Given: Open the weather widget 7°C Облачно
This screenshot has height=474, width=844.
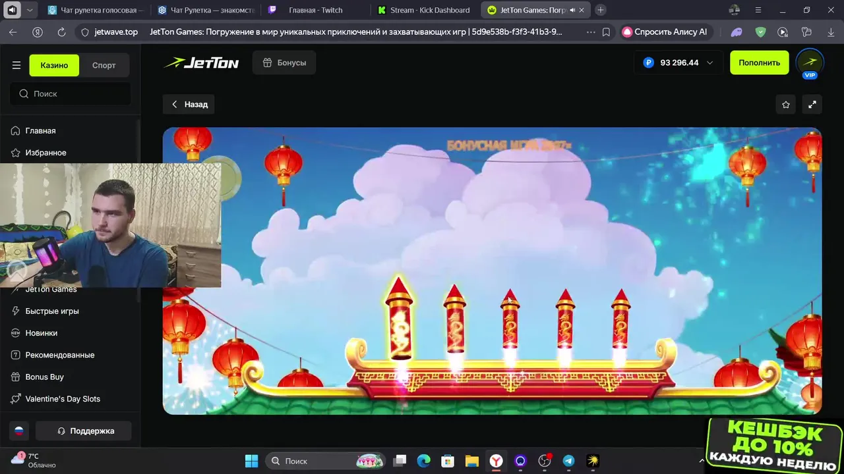Looking at the screenshot, I should click(x=34, y=460).
